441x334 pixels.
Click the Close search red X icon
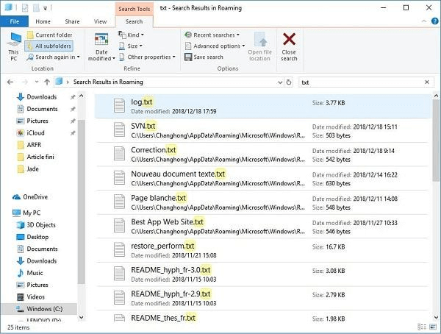coord(289,40)
